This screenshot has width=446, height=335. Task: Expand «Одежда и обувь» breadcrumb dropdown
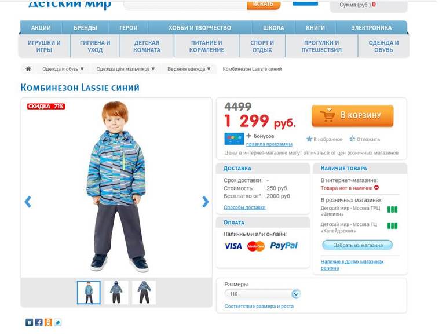click(63, 69)
